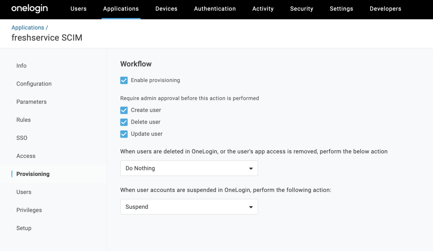Viewport: 433px width, 251px height.
Task: Open the Do Nothing dropdown
Action: tap(189, 168)
